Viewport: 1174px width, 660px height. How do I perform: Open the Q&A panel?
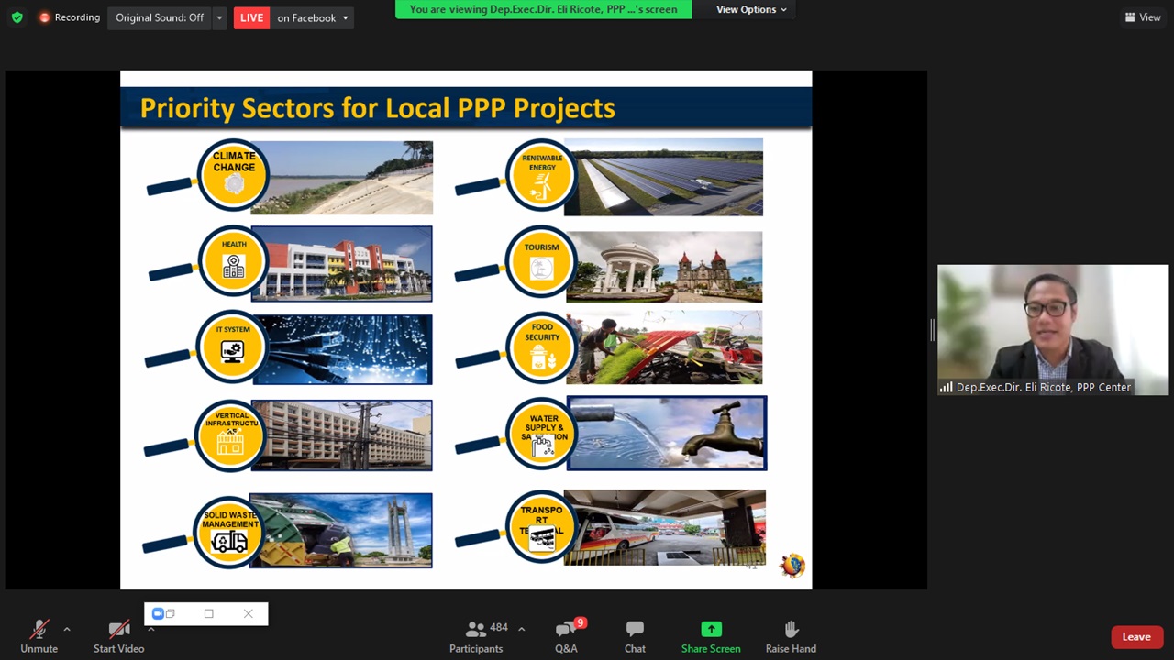[x=566, y=636]
